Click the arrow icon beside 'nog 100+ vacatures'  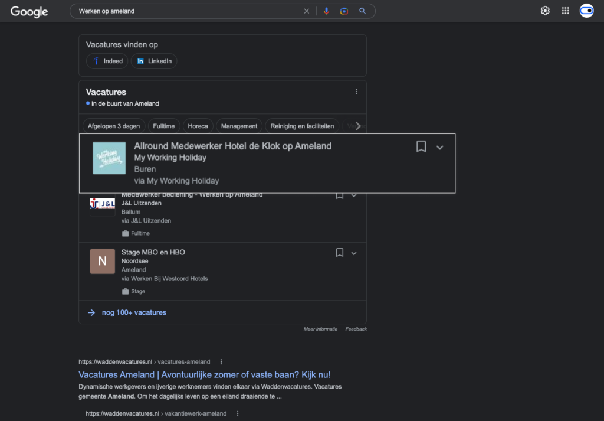tap(91, 312)
